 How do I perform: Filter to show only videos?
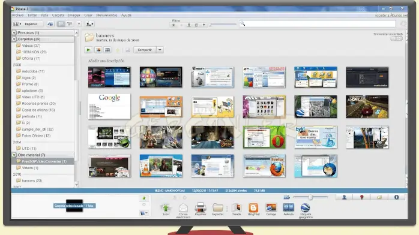click(x=196, y=25)
